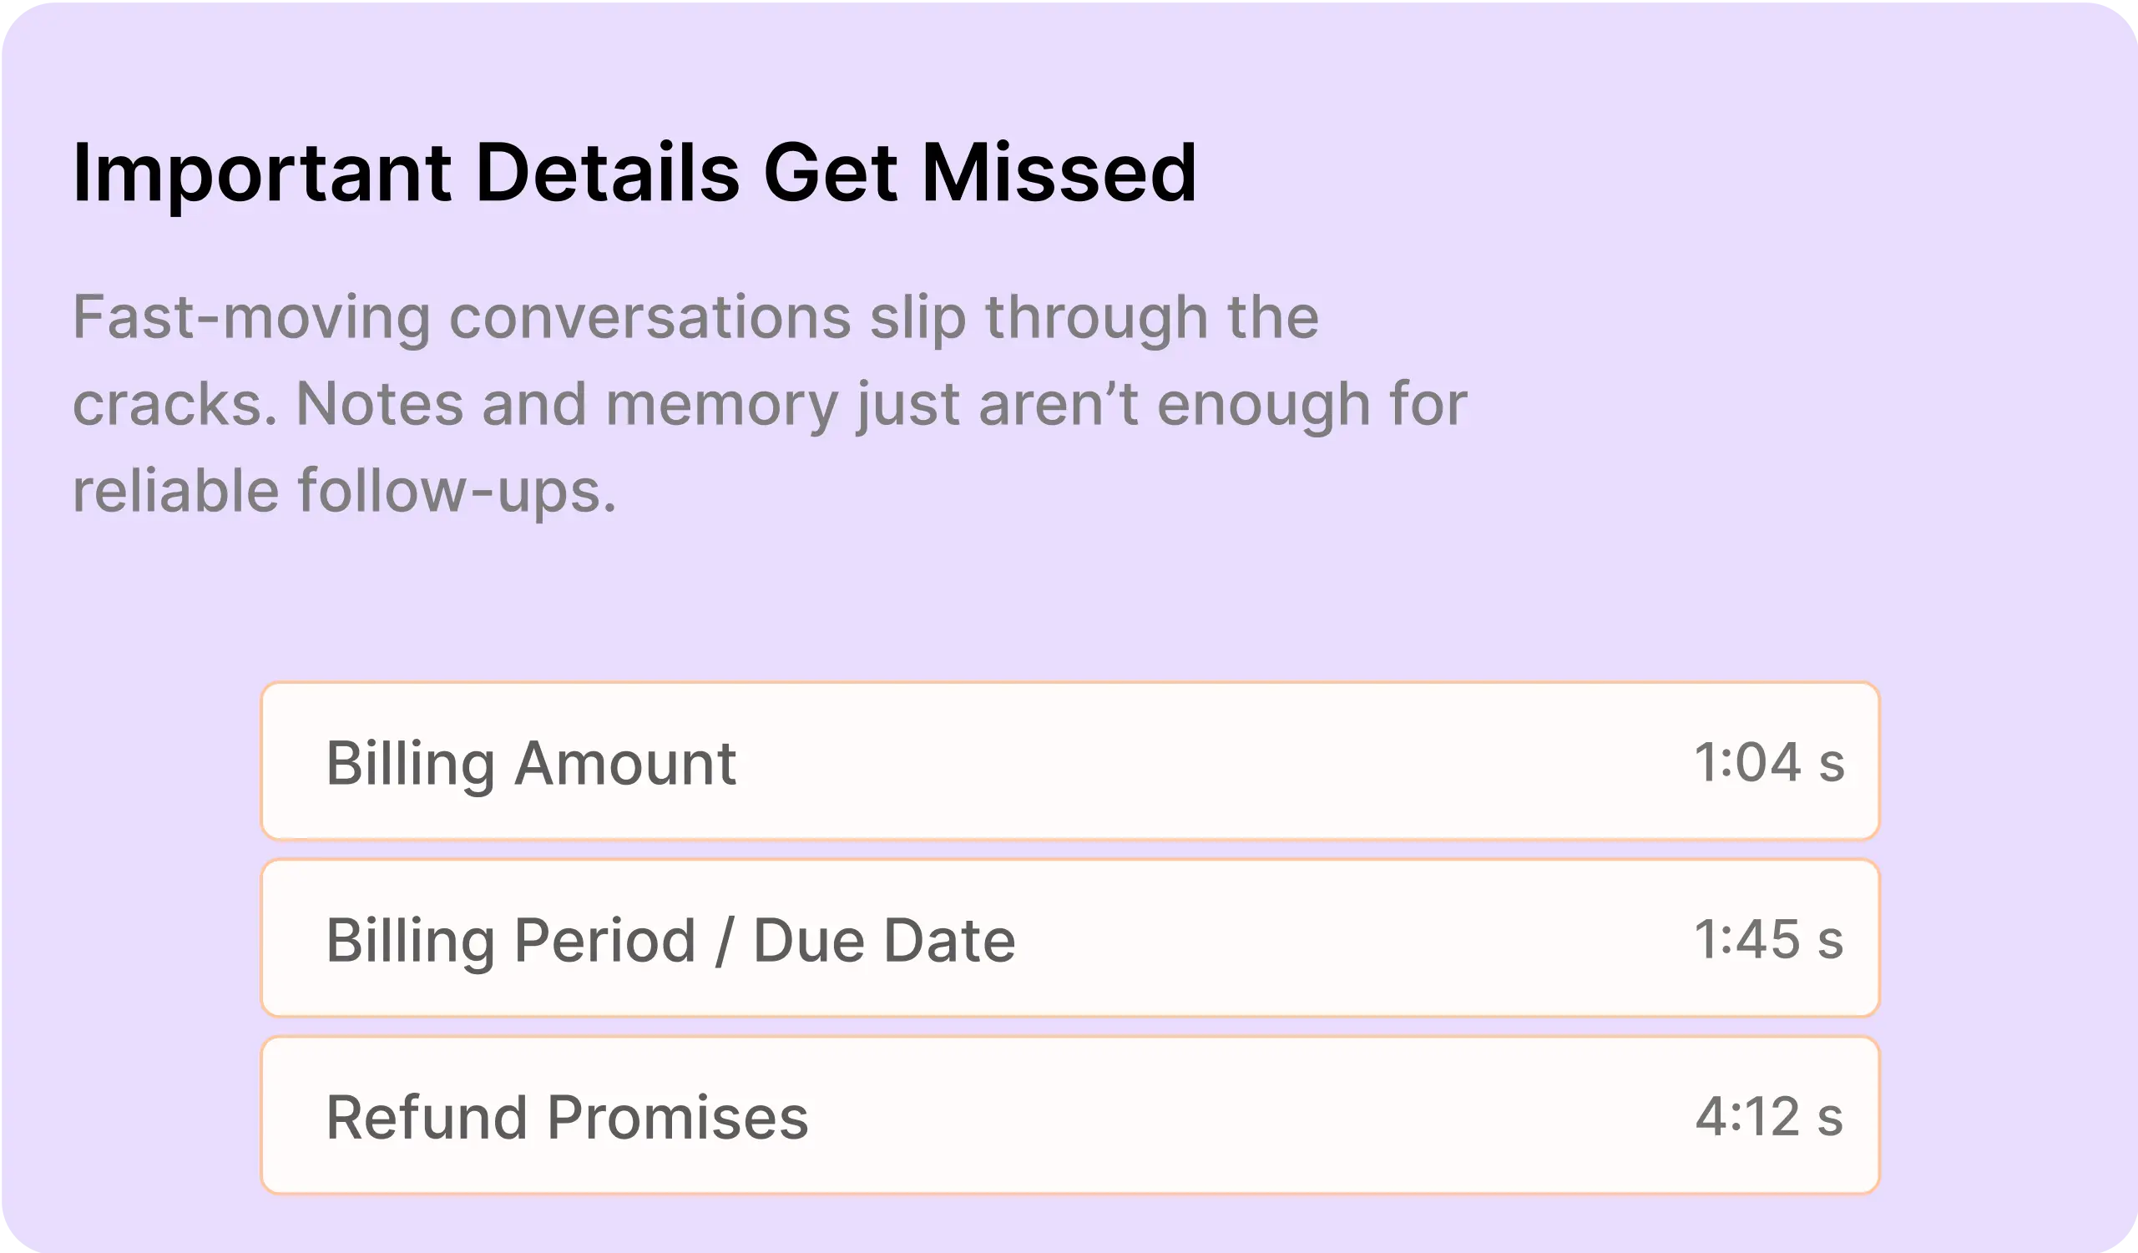Screen dimensions: 2138x1253
Task: Click the Important Details Get Missed heading
Action: tap(634, 173)
